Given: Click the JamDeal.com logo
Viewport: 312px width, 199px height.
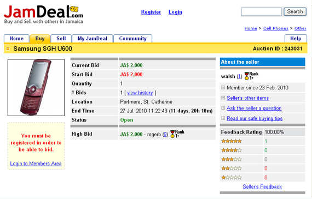Looking at the screenshot, I should (43, 15).
